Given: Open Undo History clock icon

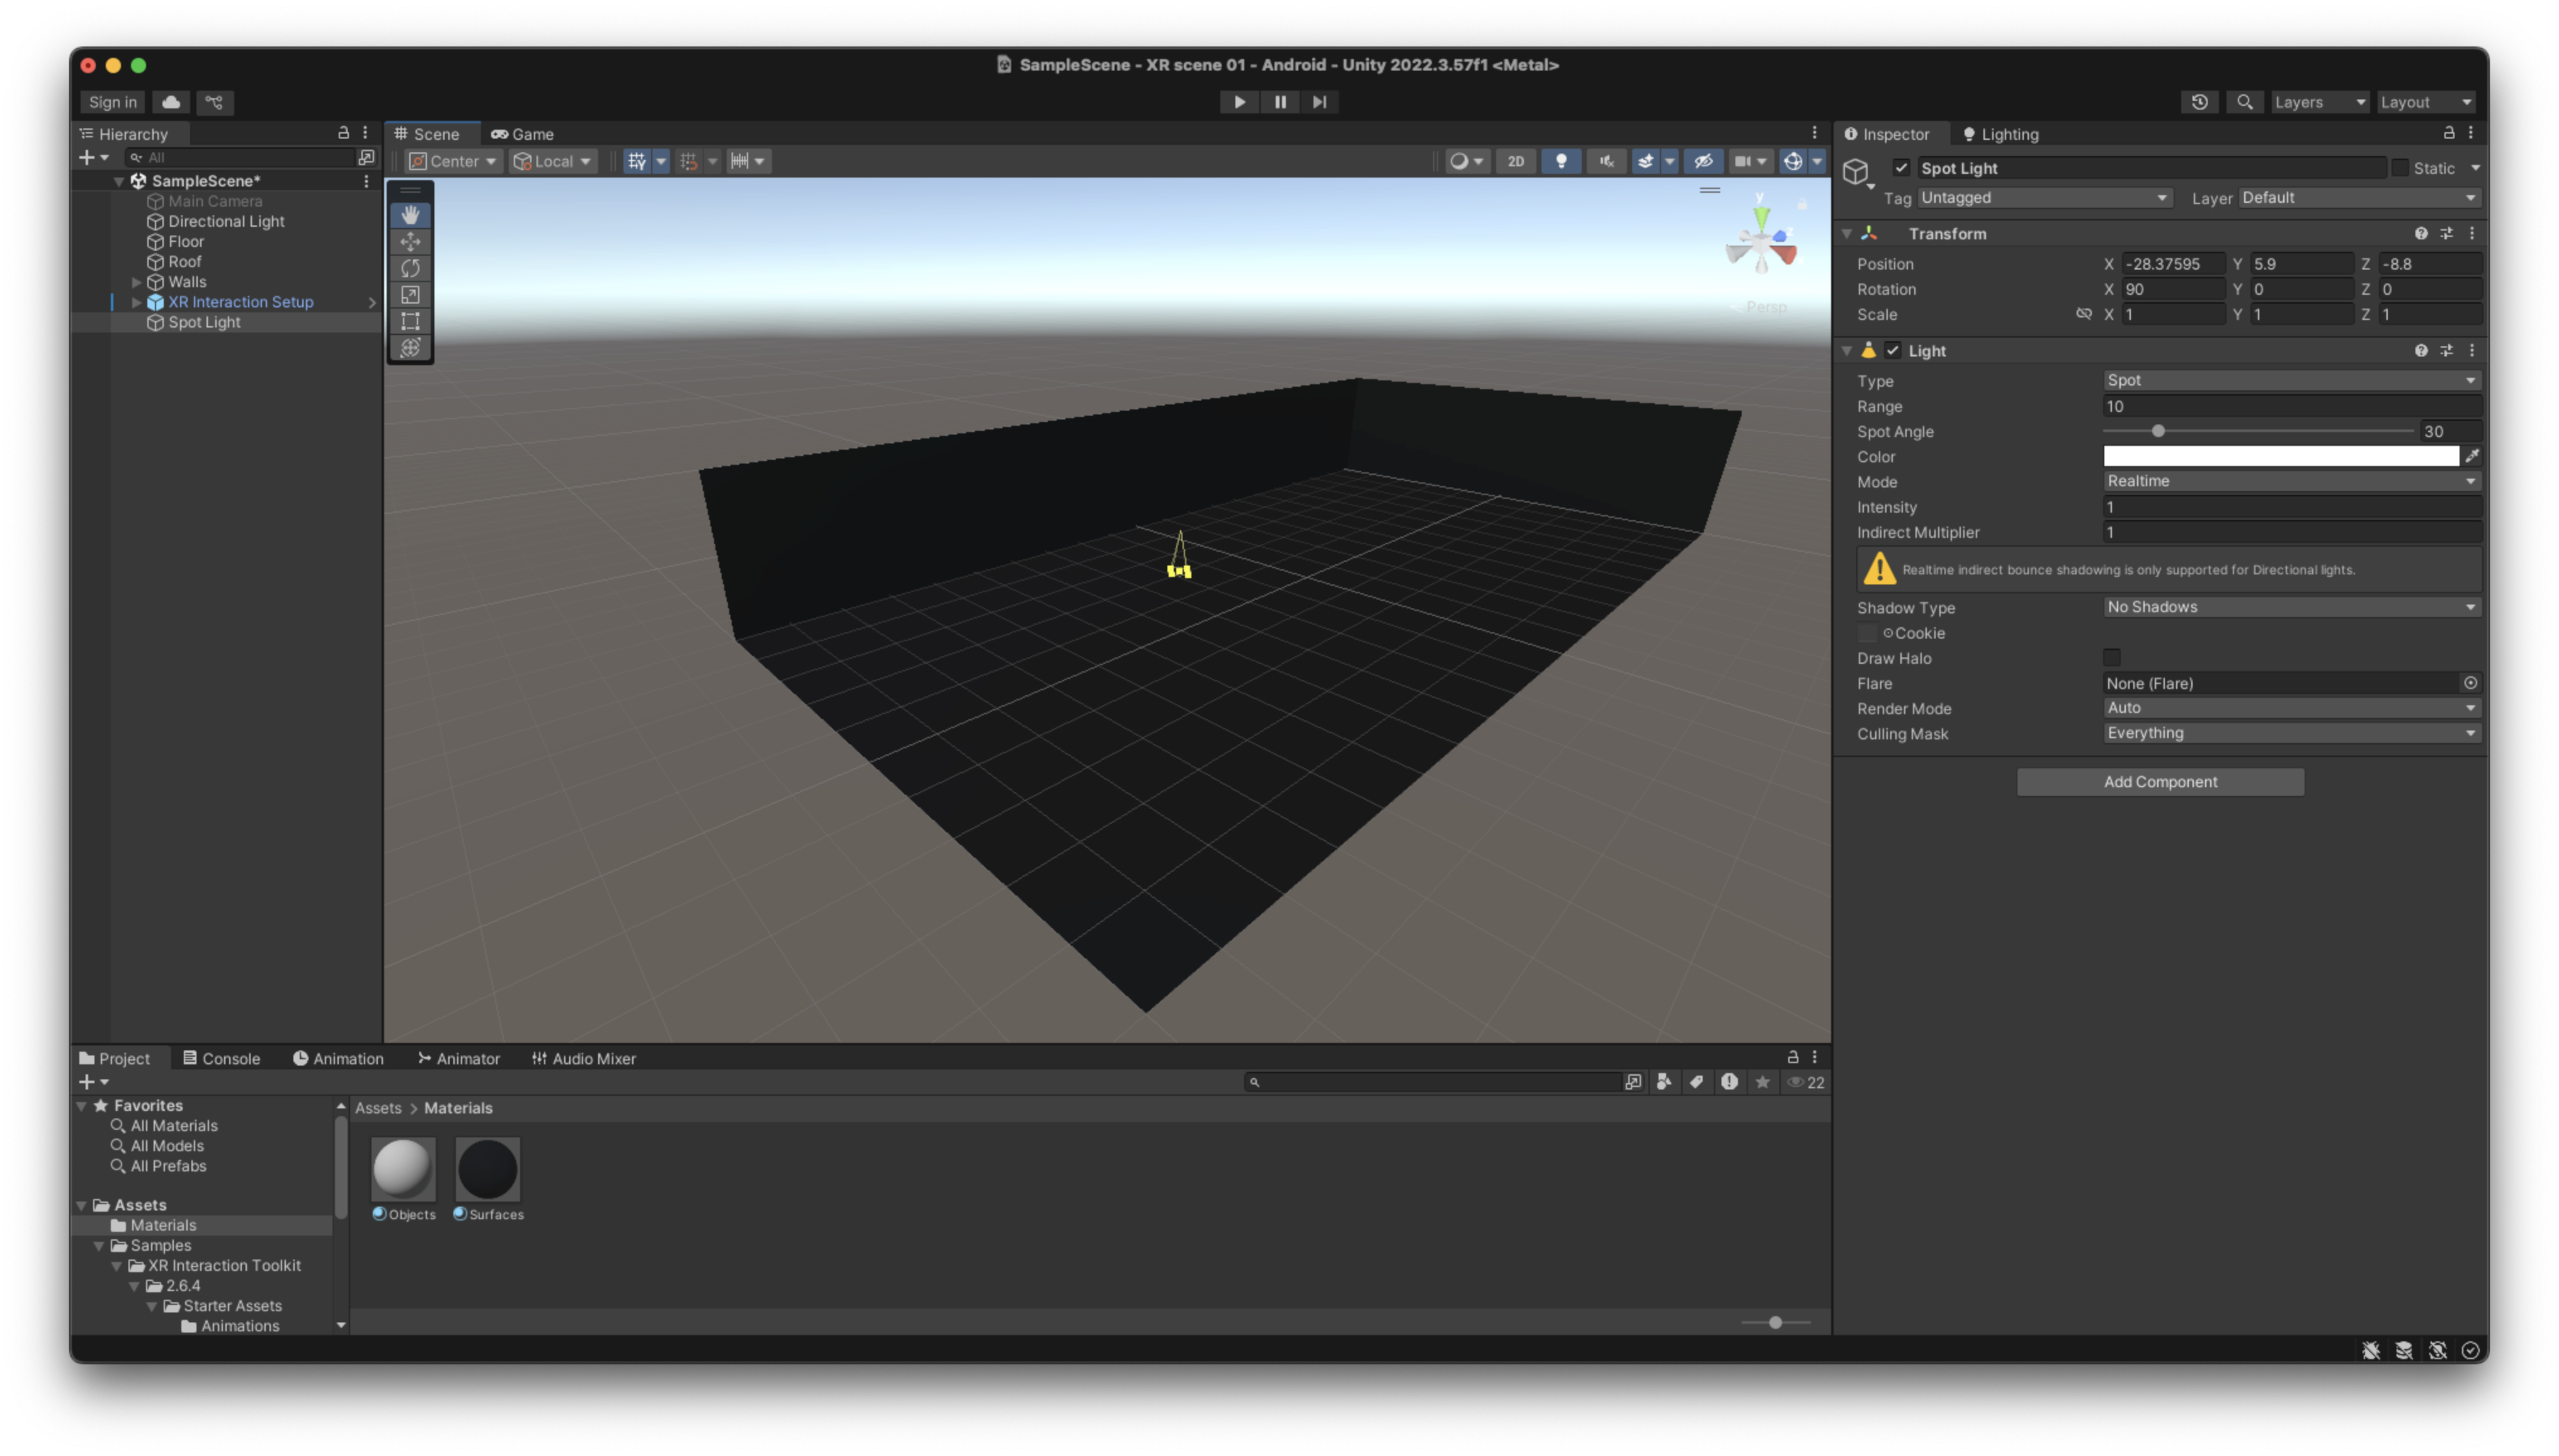Looking at the screenshot, I should tap(2199, 102).
